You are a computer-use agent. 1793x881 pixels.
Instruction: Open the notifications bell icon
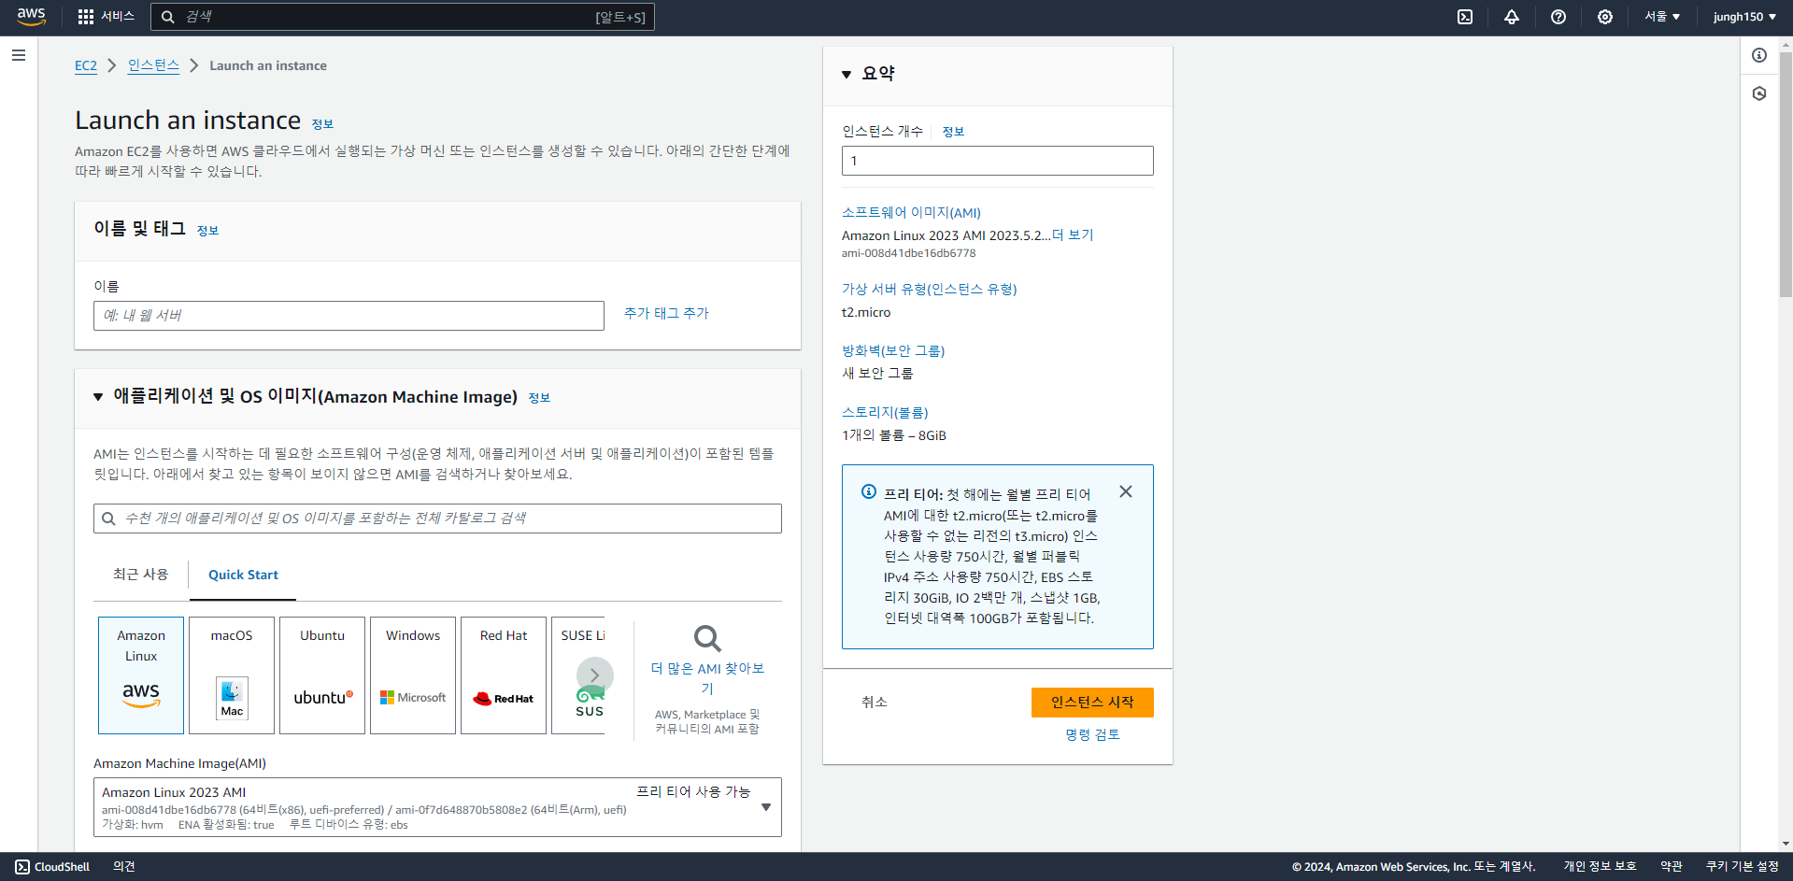tap(1512, 17)
